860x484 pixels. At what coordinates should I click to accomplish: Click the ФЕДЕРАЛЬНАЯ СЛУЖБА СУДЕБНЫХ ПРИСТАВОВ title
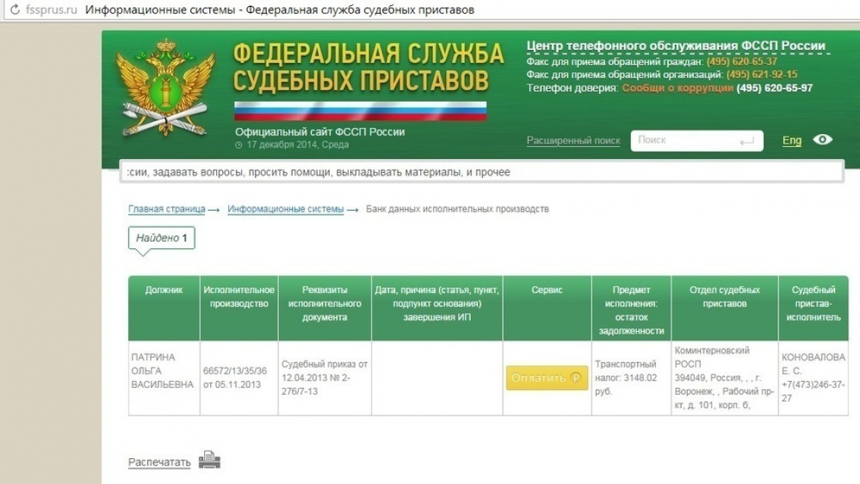tap(369, 67)
